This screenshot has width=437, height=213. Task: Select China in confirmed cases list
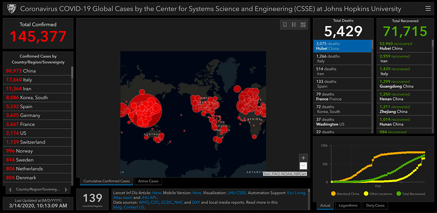(x=37, y=71)
